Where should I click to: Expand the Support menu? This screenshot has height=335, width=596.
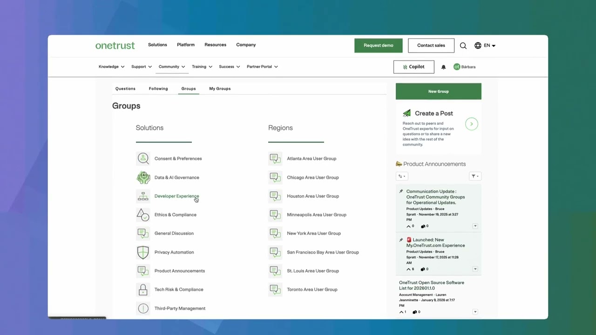point(141,67)
